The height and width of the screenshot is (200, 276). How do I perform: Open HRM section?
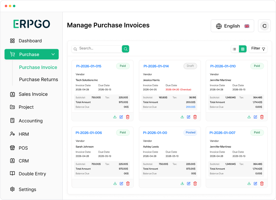(19, 134)
